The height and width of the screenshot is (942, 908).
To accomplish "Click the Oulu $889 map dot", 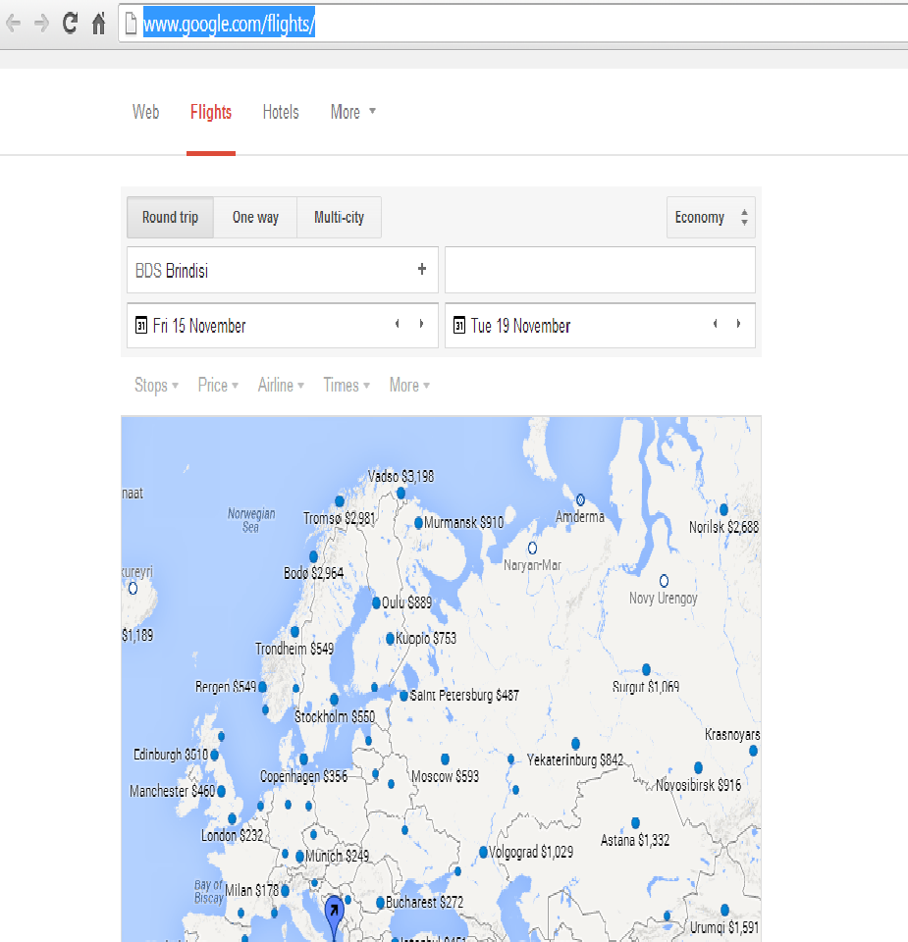I will click(376, 602).
